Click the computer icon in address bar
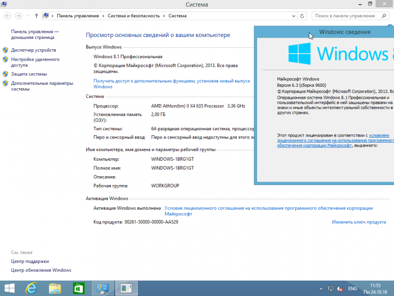Screen dimensions: 394x296 (46, 16)
